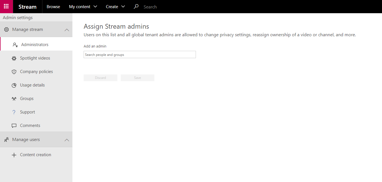
Task: Click the Add an admin label
Action: [x=95, y=46]
